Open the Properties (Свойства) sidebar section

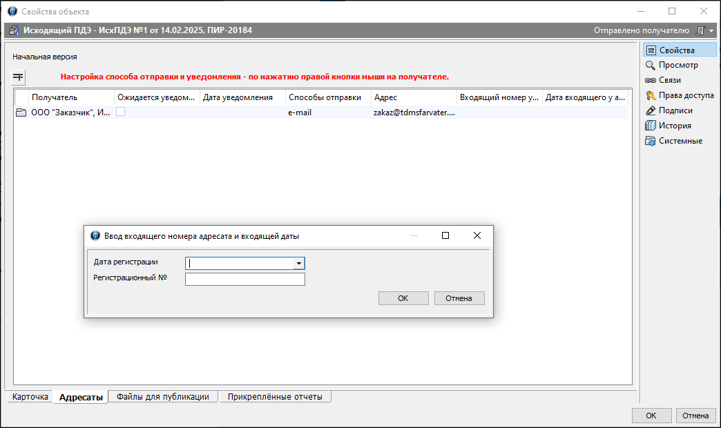click(x=676, y=50)
